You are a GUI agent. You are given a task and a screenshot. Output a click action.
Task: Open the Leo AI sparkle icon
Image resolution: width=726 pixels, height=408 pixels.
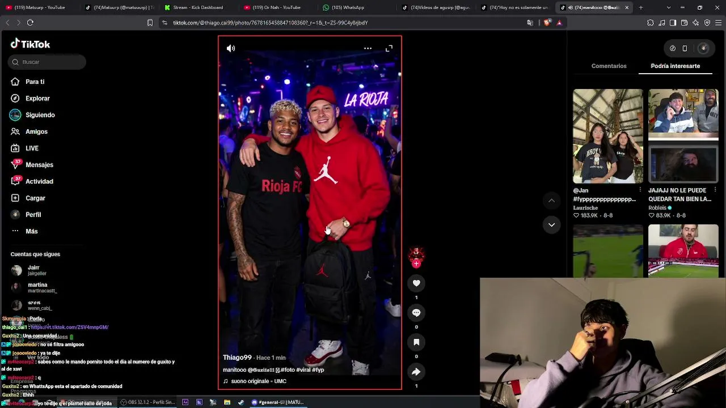[696, 23]
